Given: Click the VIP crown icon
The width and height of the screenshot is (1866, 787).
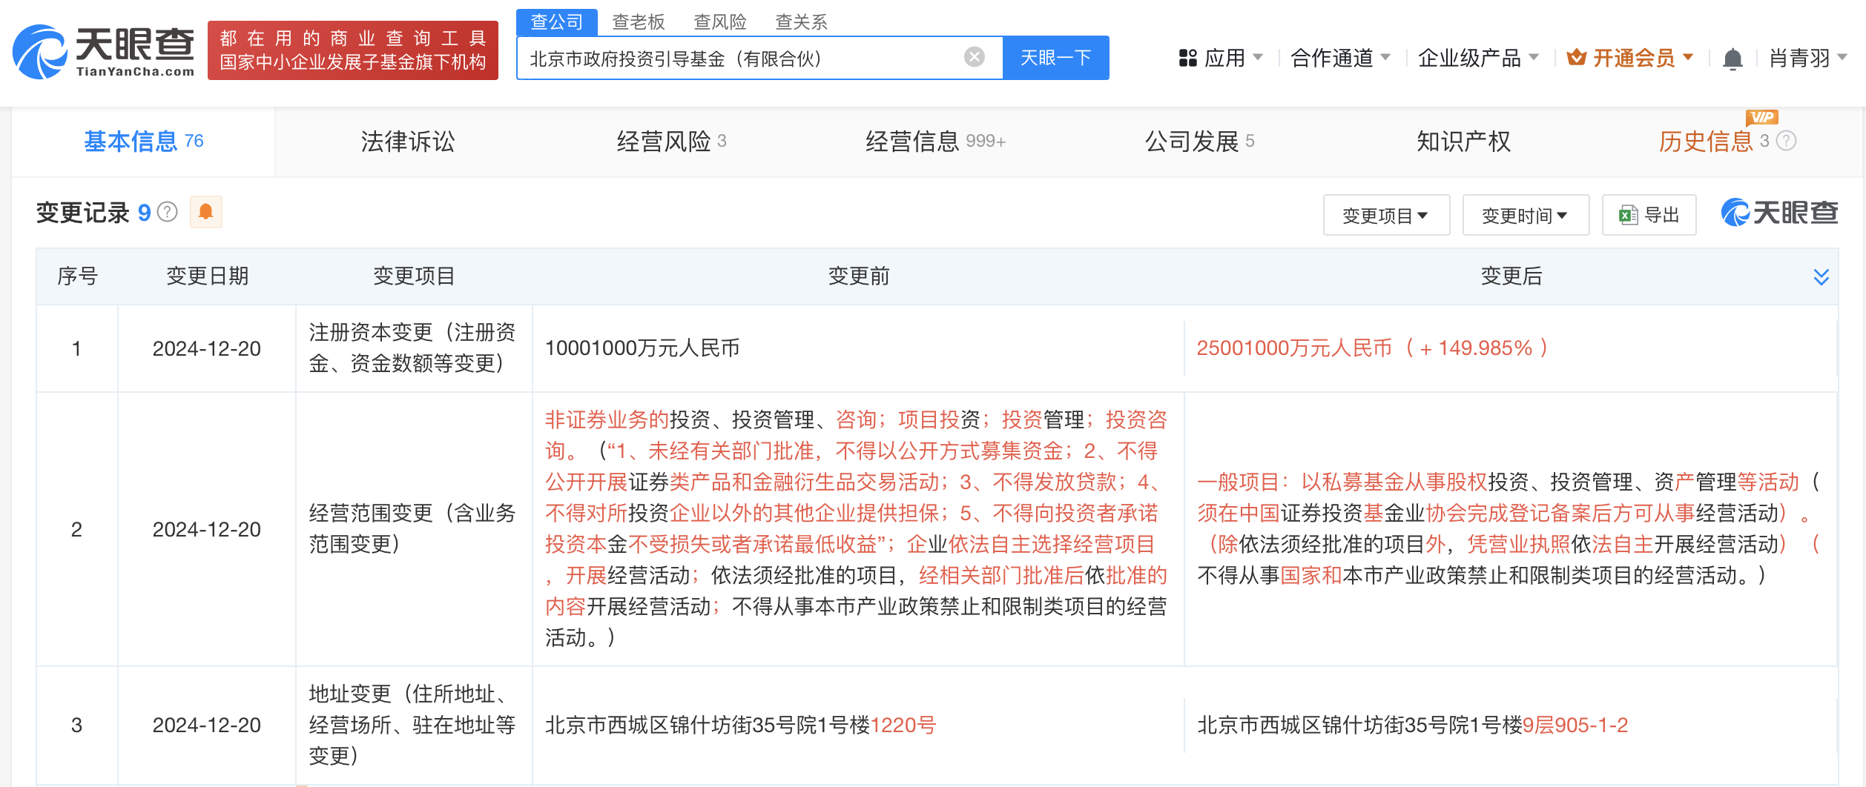Looking at the screenshot, I should [x=1576, y=57].
